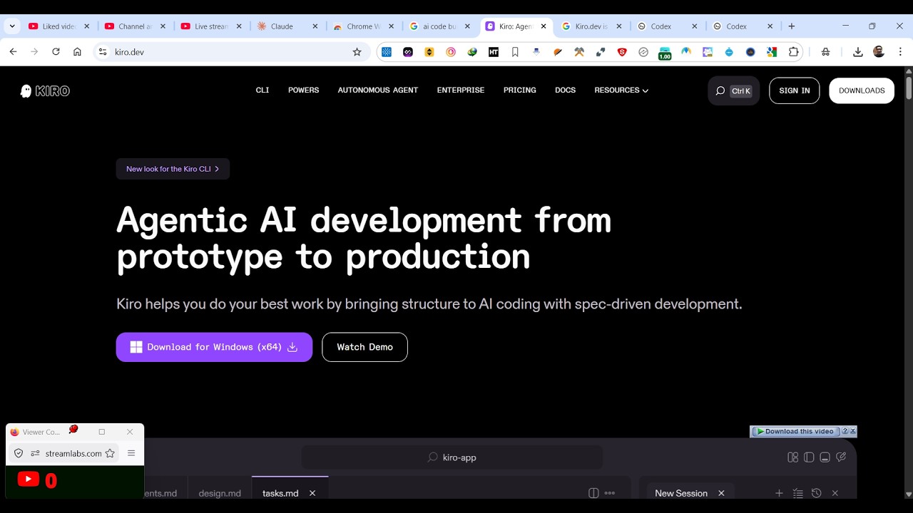Close the New Session tab
Image resolution: width=913 pixels, height=513 pixels.
721,493
